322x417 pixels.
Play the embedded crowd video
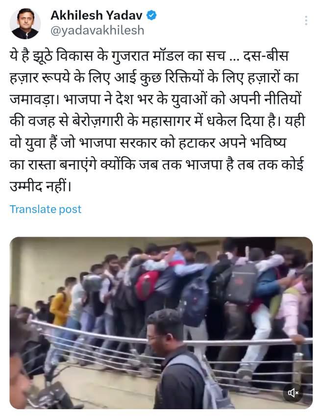tap(161, 323)
